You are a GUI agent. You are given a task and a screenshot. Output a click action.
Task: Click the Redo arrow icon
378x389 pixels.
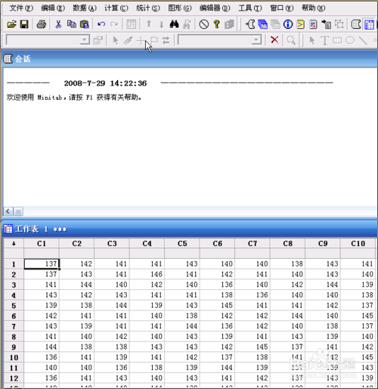[x=114, y=24]
